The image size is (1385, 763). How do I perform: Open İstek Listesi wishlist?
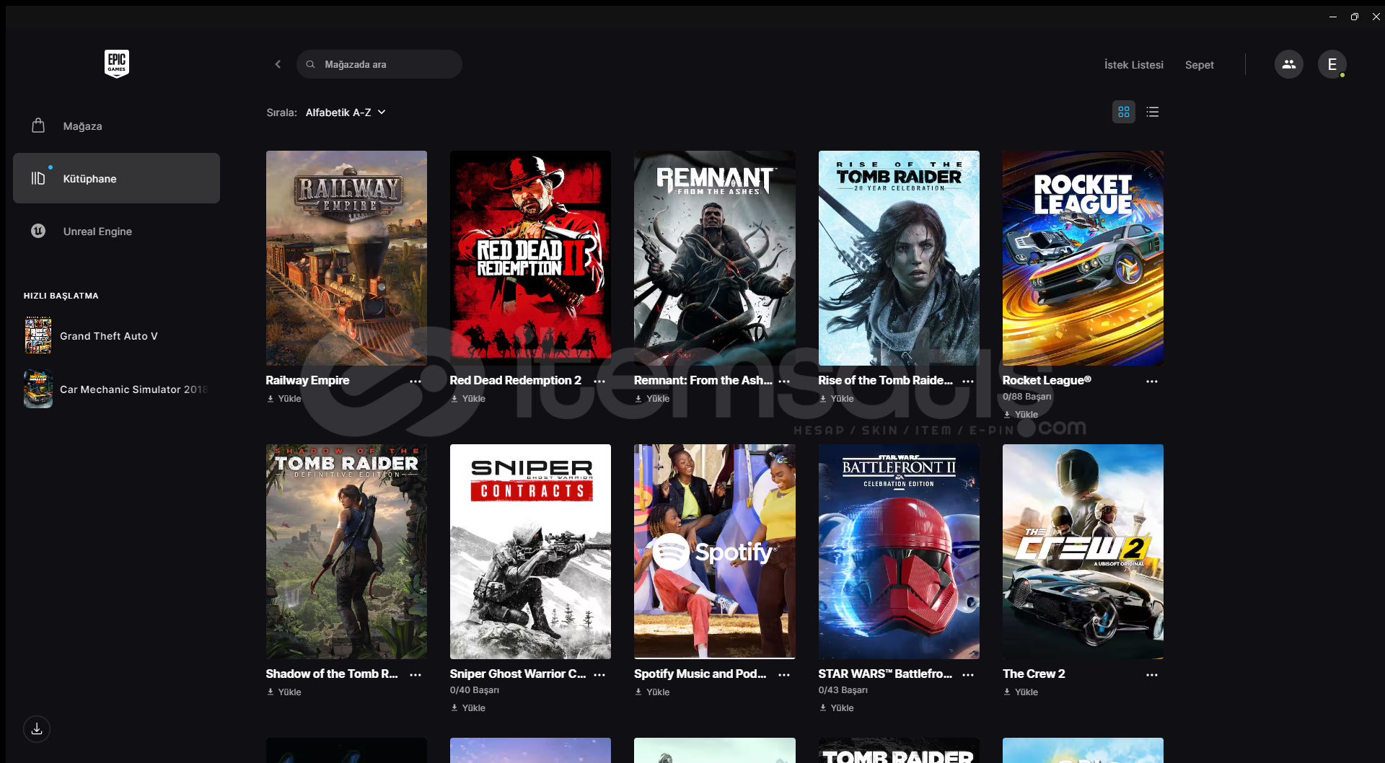pyautogui.click(x=1133, y=65)
